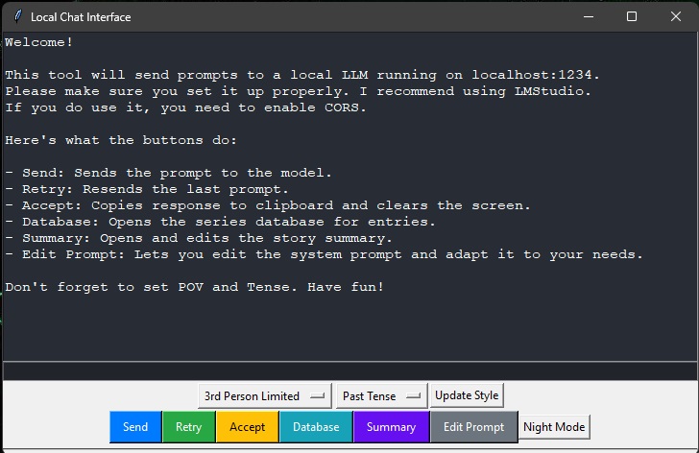Toggle Night Mode
This screenshot has width=699, height=453.
tap(554, 427)
